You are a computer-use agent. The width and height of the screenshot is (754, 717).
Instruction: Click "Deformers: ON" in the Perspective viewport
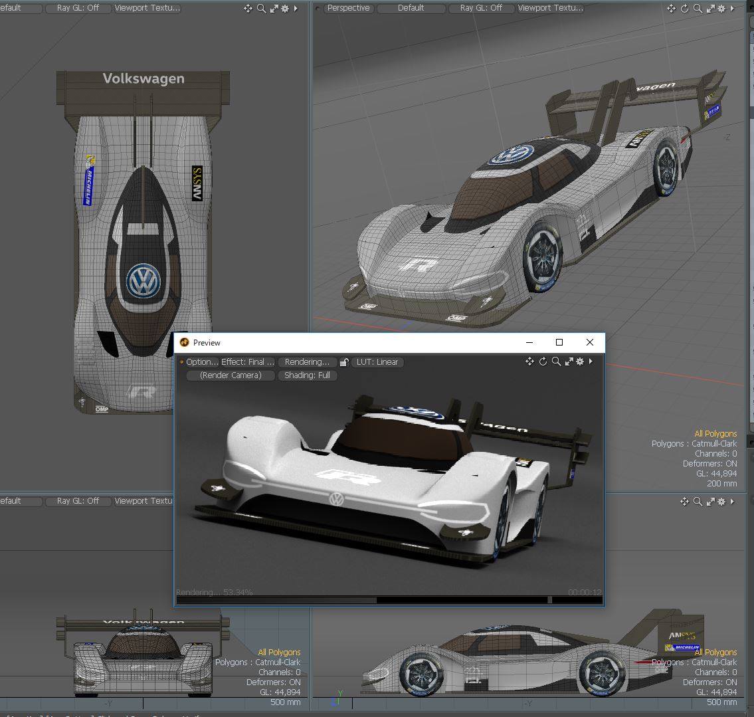pyautogui.click(x=709, y=464)
